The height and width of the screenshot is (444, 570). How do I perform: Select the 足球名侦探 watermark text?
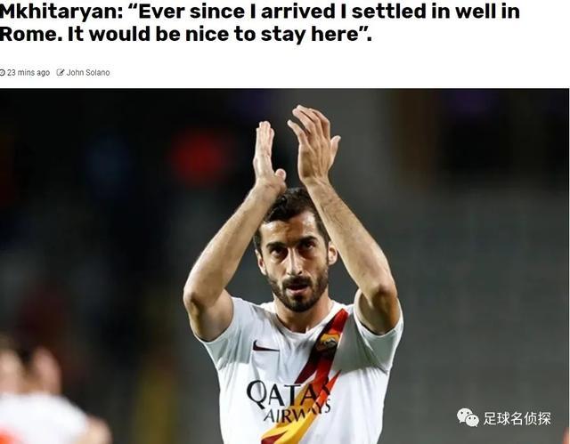[517, 418]
